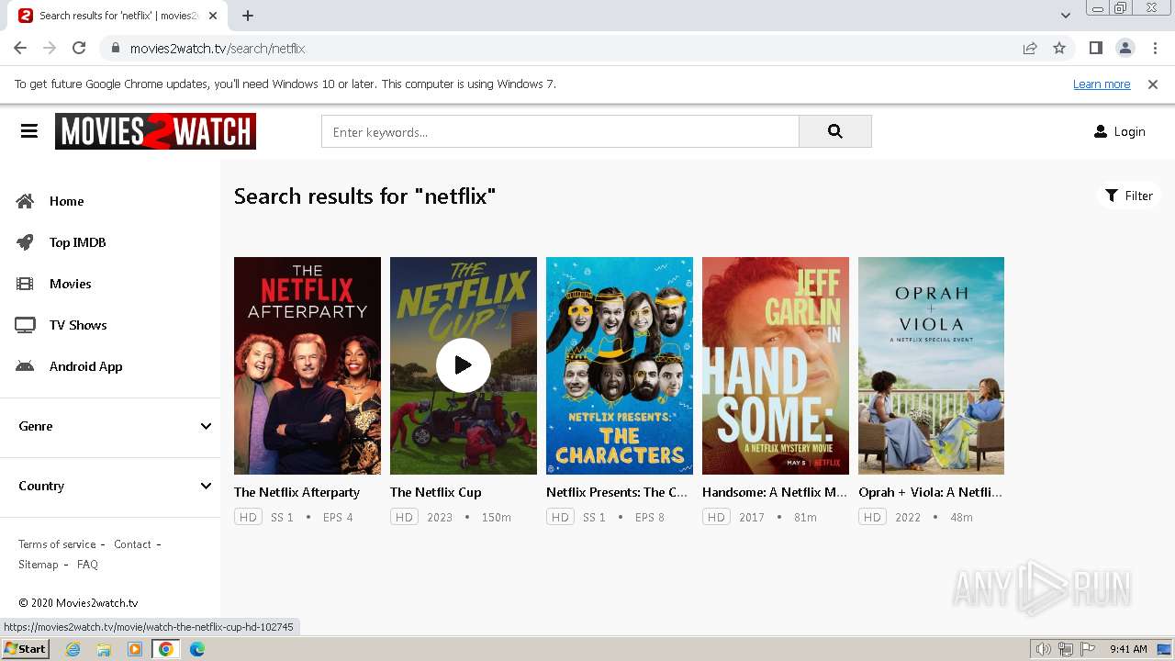Open Chrome from the taskbar
1175x661 pixels.
[x=166, y=649]
